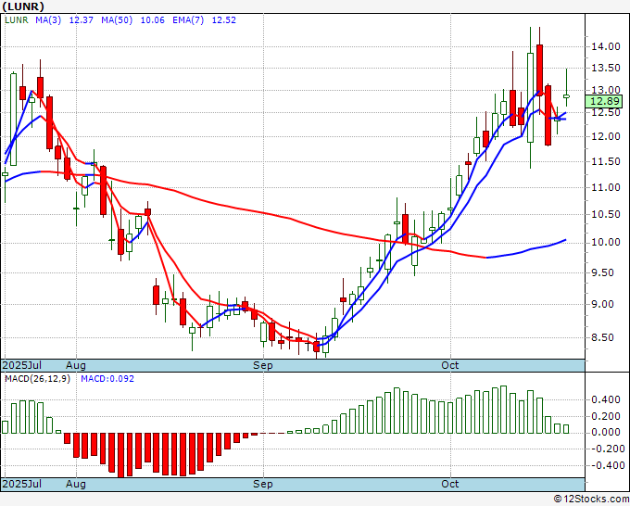Click the current price tag 12.89
Viewport: 630px width, 506px height.
coord(604,101)
